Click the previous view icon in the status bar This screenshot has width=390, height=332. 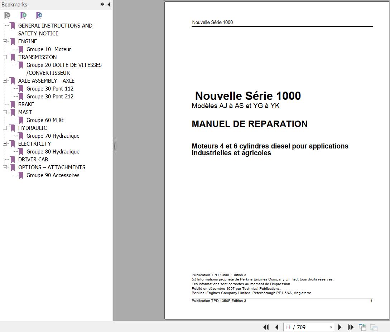pyautogui.click(x=362, y=327)
